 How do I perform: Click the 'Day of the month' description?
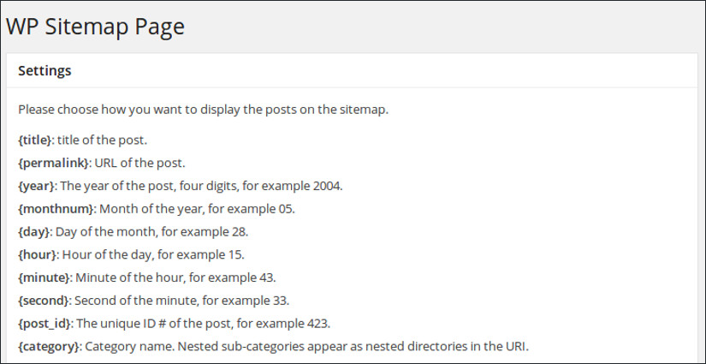click(108, 231)
